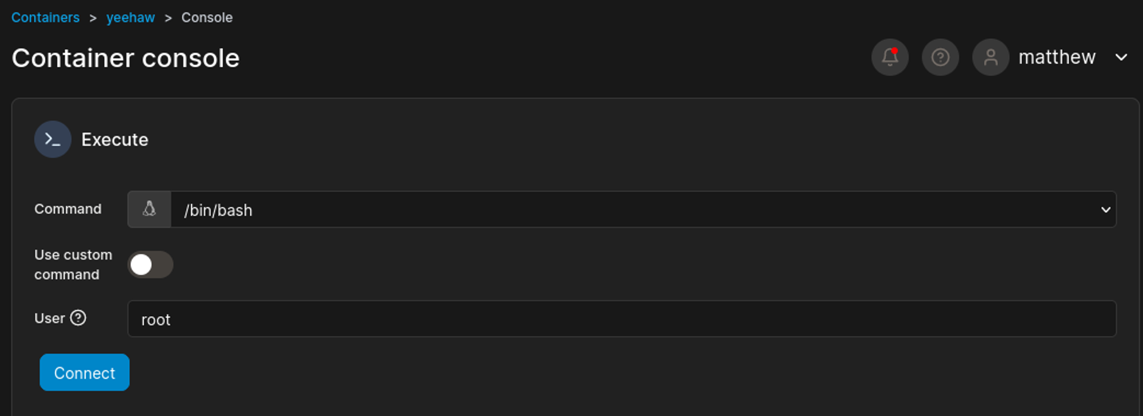1143x416 pixels.
Task: Click the Command field label
Action: 68,209
